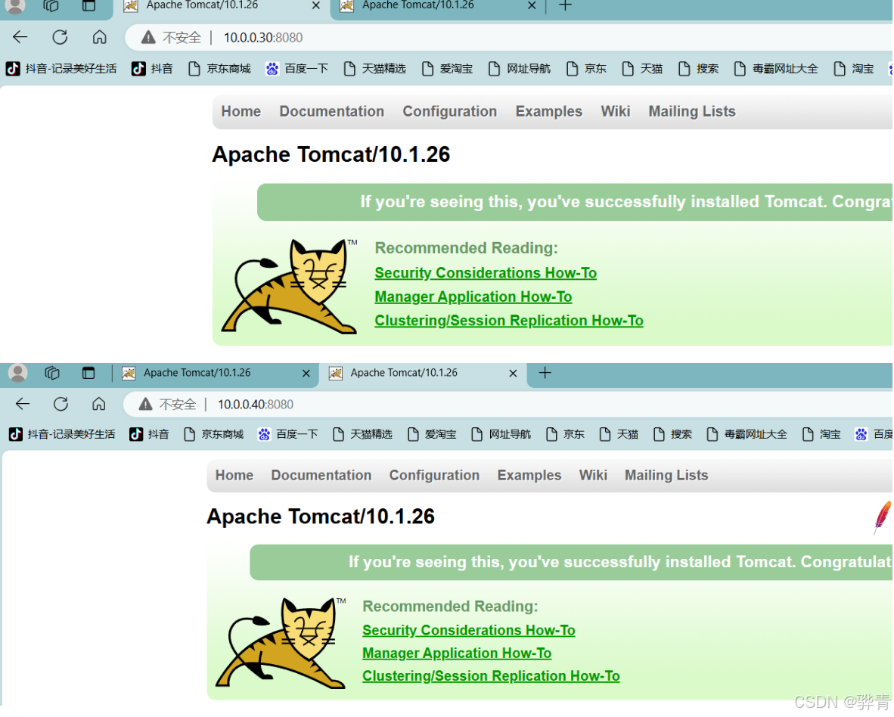Open Documentation on the 10.0.0.30 Tomcat page

click(332, 112)
